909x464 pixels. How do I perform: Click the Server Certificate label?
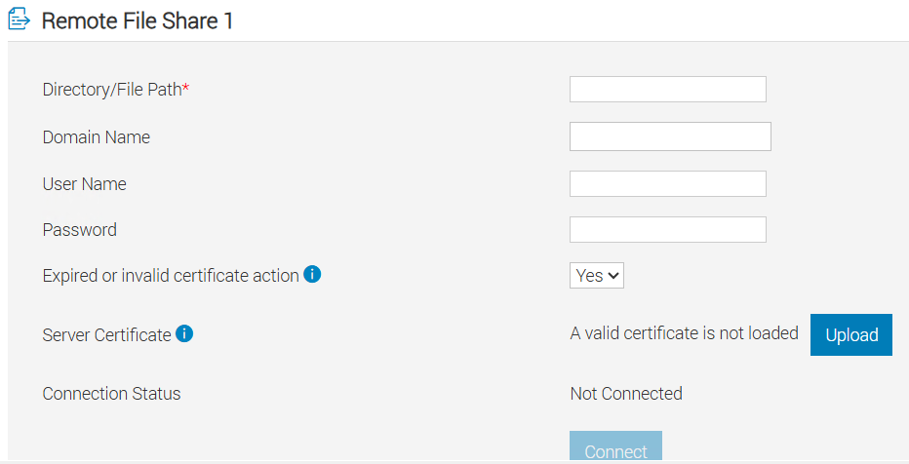click(x=107, y=335)
